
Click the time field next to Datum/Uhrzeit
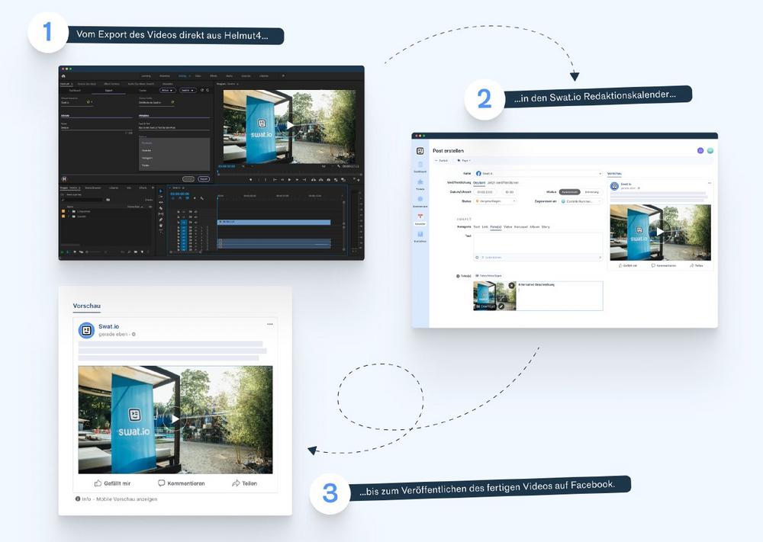(509, 192)
